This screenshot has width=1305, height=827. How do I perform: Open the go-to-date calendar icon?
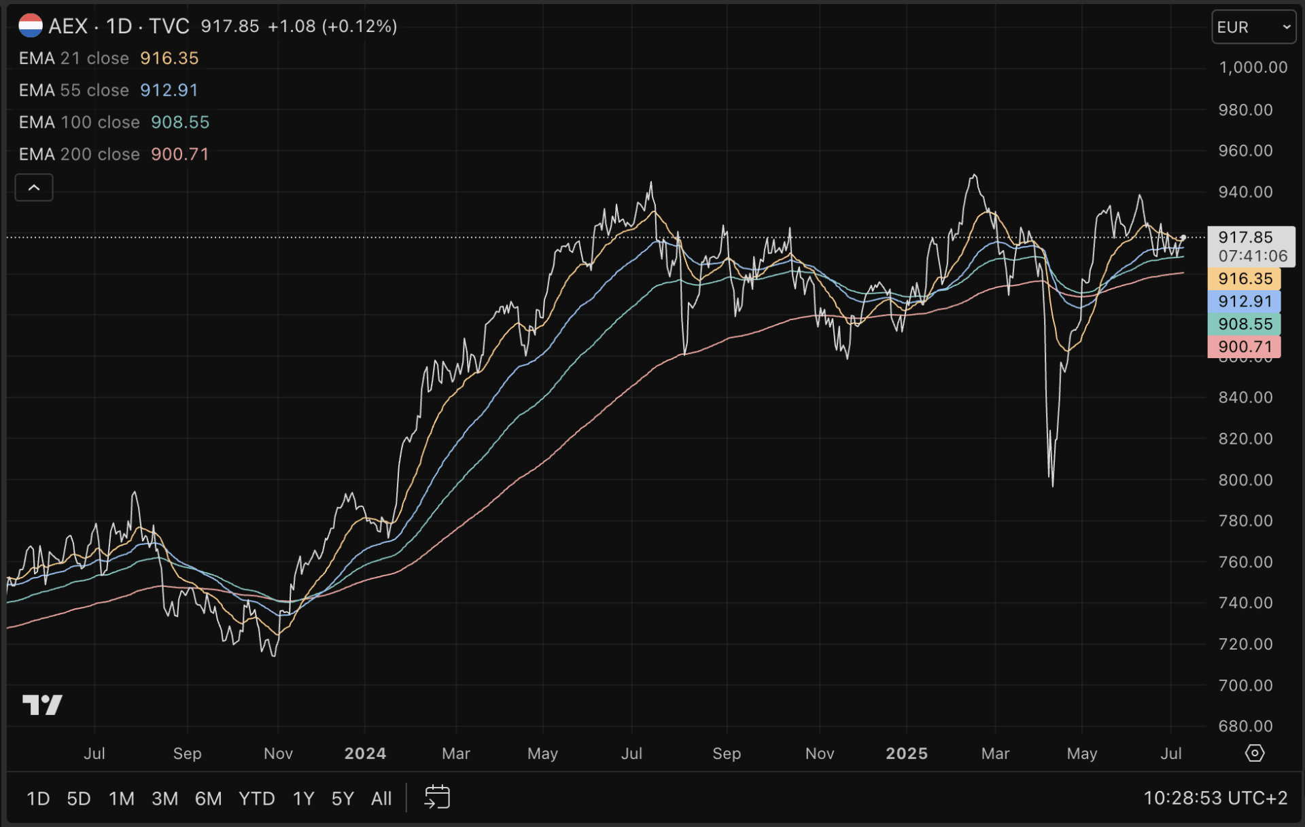click(437, 797)
